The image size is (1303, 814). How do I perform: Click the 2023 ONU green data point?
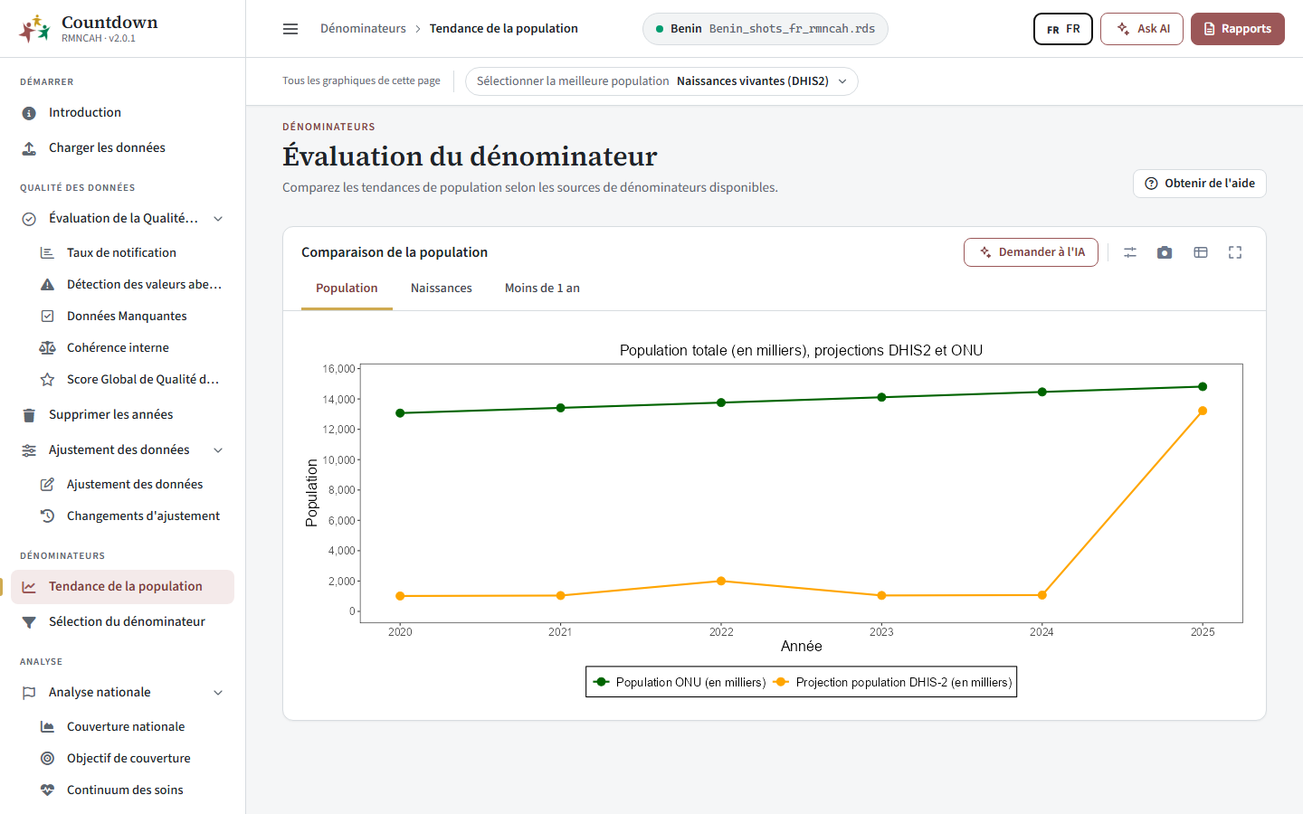(x=881, y=397)
